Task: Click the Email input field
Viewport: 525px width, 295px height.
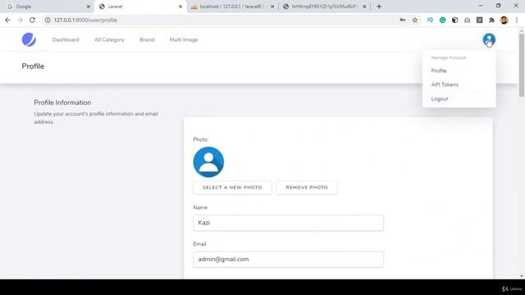Action: [x=288, y=259]
